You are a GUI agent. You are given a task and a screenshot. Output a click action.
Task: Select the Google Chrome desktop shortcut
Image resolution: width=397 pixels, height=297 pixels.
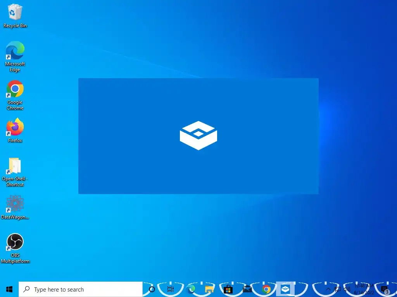[x=15, y=95]
